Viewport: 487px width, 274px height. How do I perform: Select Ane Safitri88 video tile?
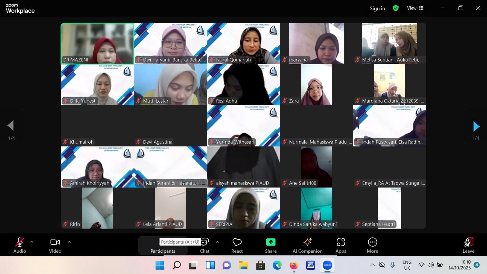[317, 167]
